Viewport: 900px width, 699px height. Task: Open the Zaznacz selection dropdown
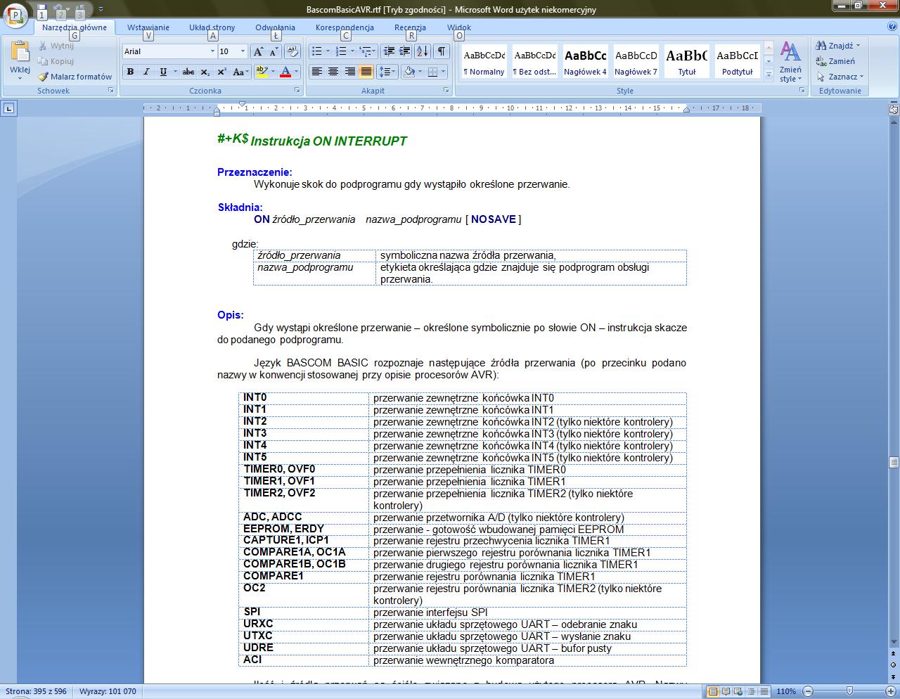[840, 77]
